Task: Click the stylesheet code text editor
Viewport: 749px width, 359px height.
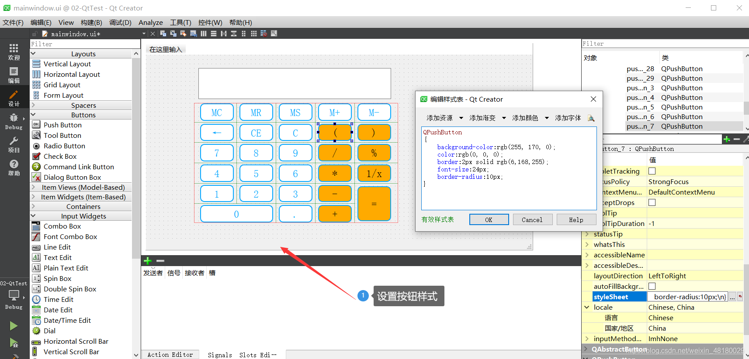Action: tap(509, 168)
